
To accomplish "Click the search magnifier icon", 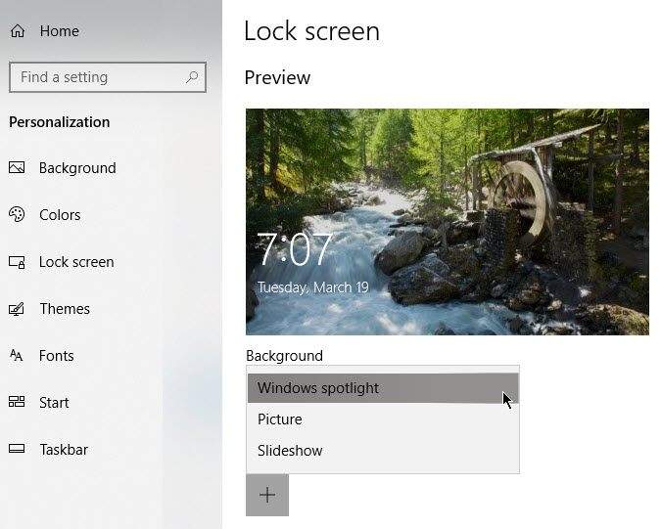I will (x=192, y=77).
